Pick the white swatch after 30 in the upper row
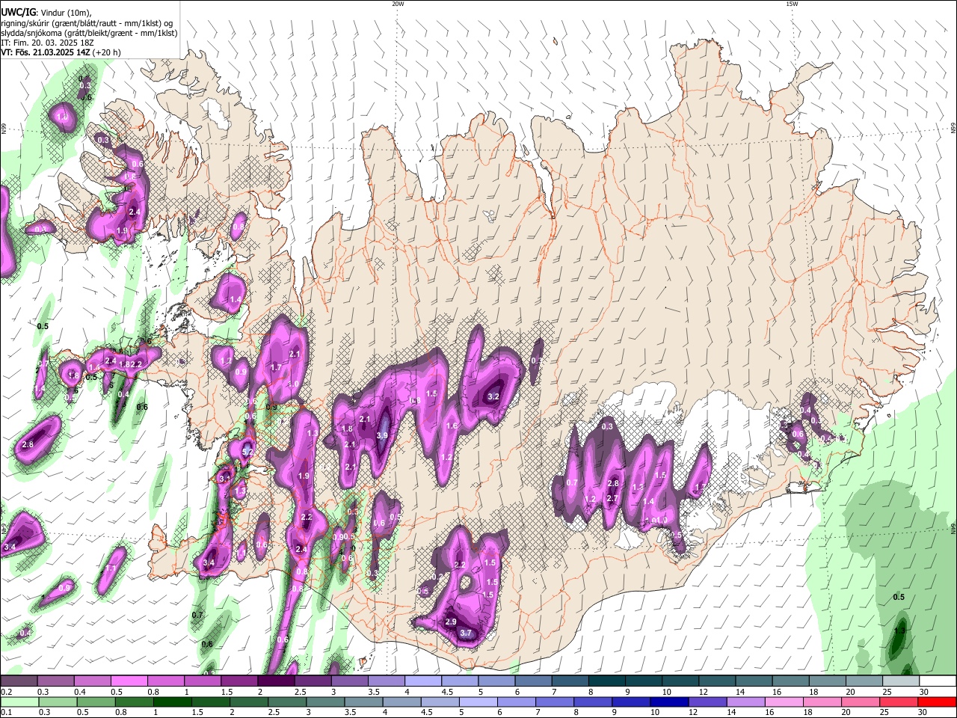 tap(938, 681)
